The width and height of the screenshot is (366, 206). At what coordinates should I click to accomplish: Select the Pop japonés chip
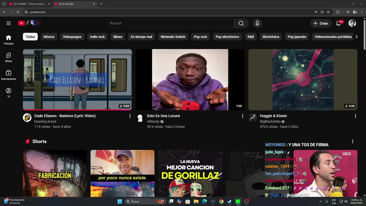297,37
